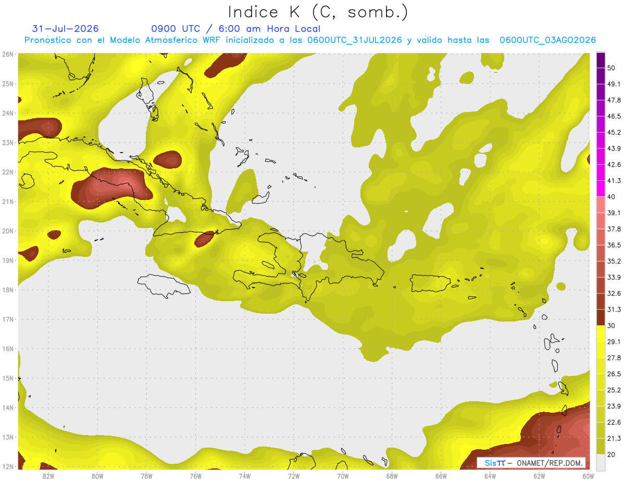Screen dimensions: 625x483
Task: Click the longitude label "80W"
Action: [97, 476]
